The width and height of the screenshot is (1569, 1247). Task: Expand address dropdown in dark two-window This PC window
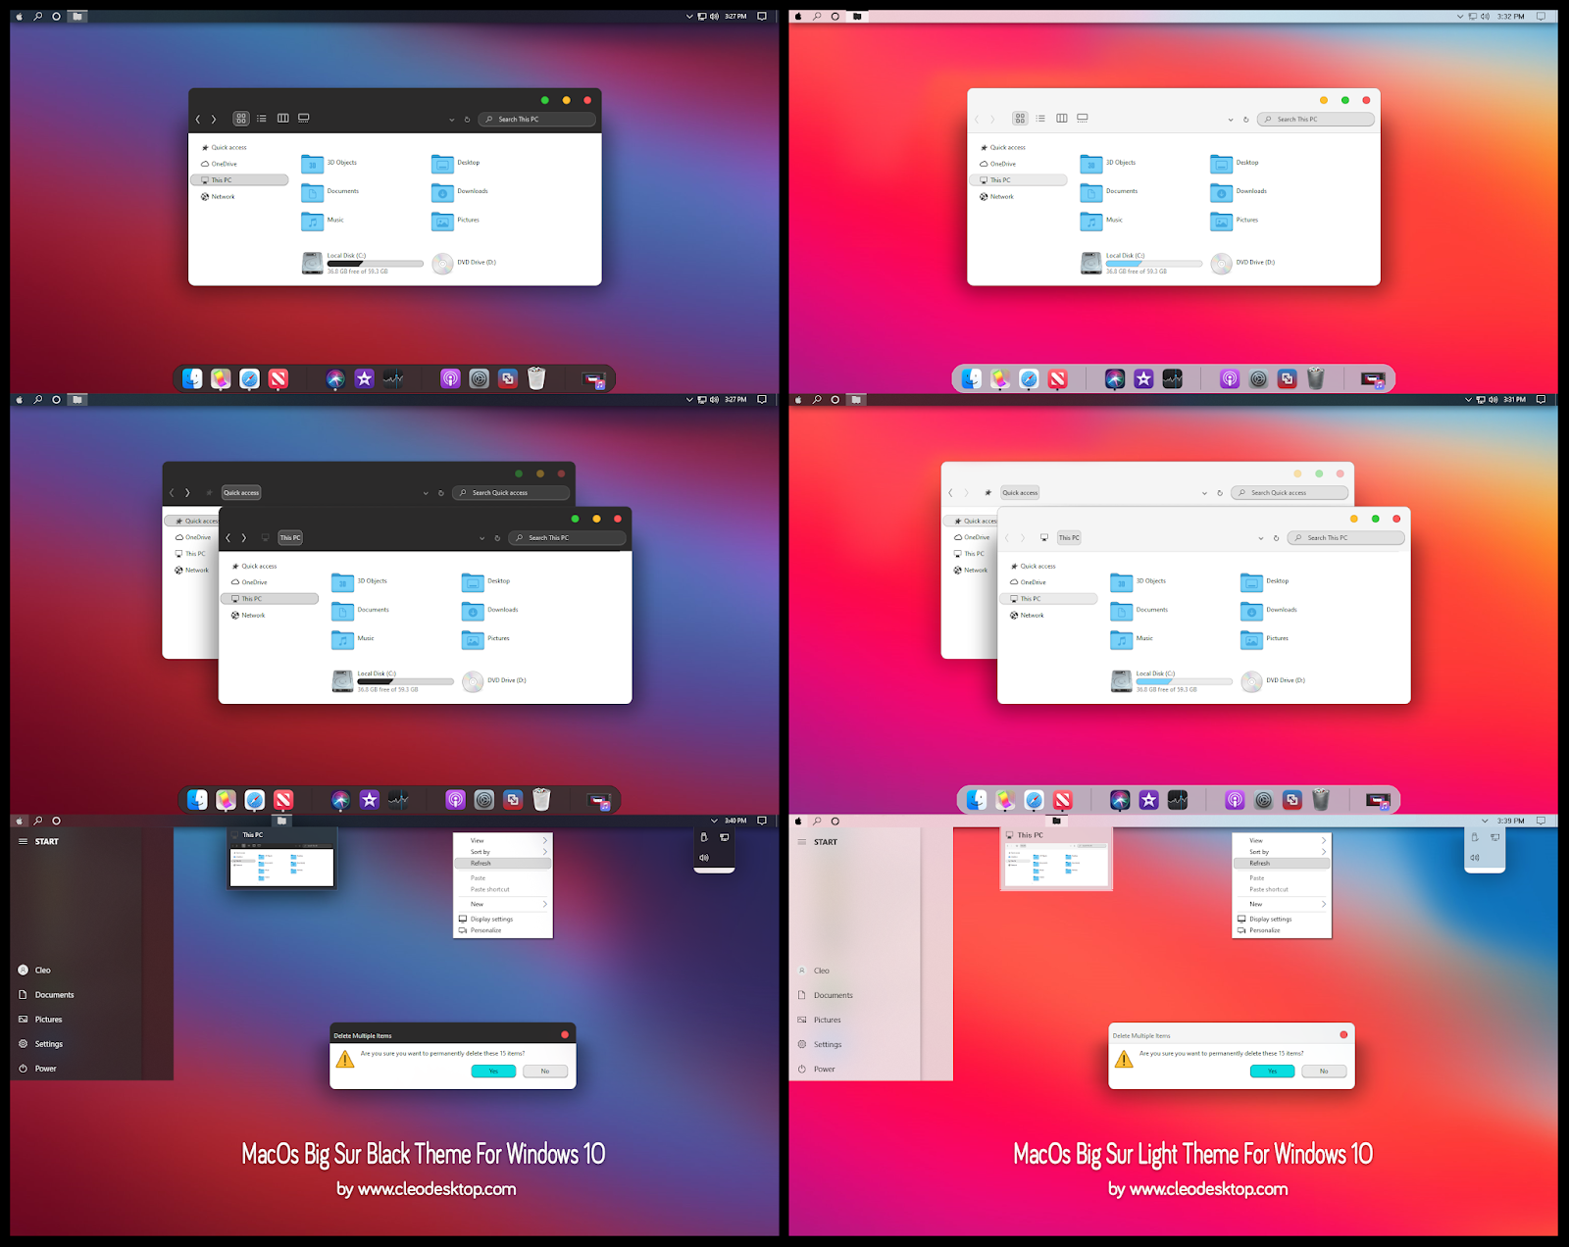481,538
